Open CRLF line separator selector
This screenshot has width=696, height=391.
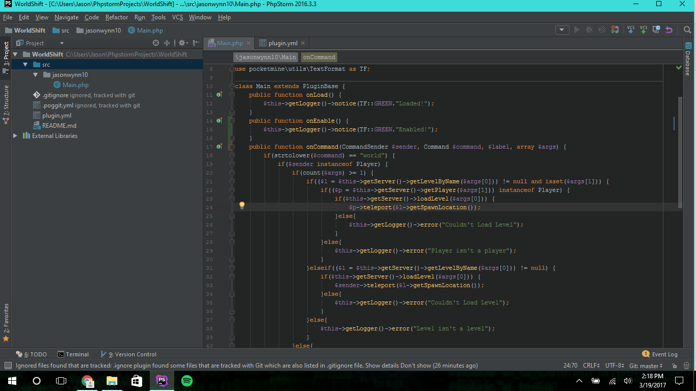[x=592, y=366]
